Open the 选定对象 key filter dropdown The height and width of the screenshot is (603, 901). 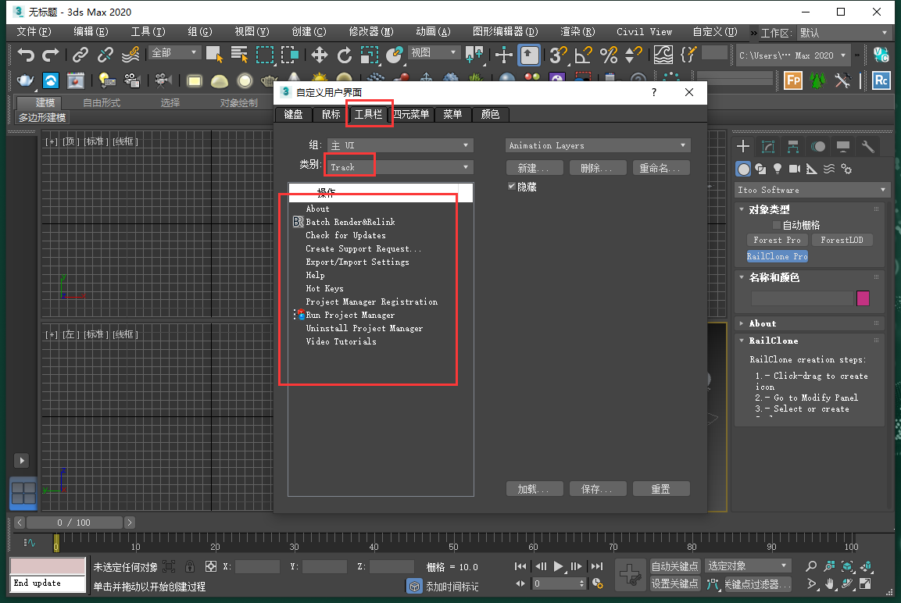pos(748,566)
